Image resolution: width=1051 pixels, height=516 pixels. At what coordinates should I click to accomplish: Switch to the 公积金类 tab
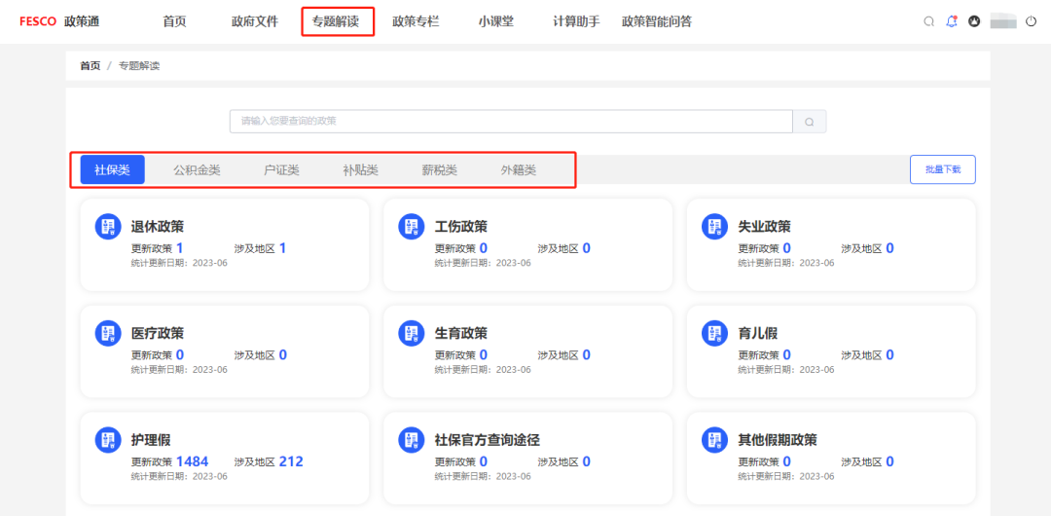click(197, 170)
